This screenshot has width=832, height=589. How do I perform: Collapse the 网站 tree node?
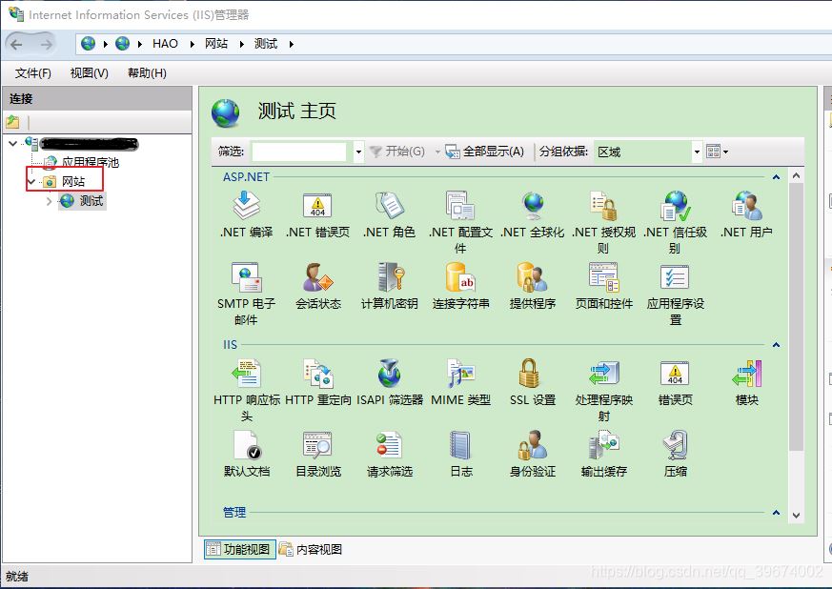(31, 181)
